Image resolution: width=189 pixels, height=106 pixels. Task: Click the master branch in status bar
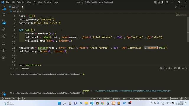[6, 98]
